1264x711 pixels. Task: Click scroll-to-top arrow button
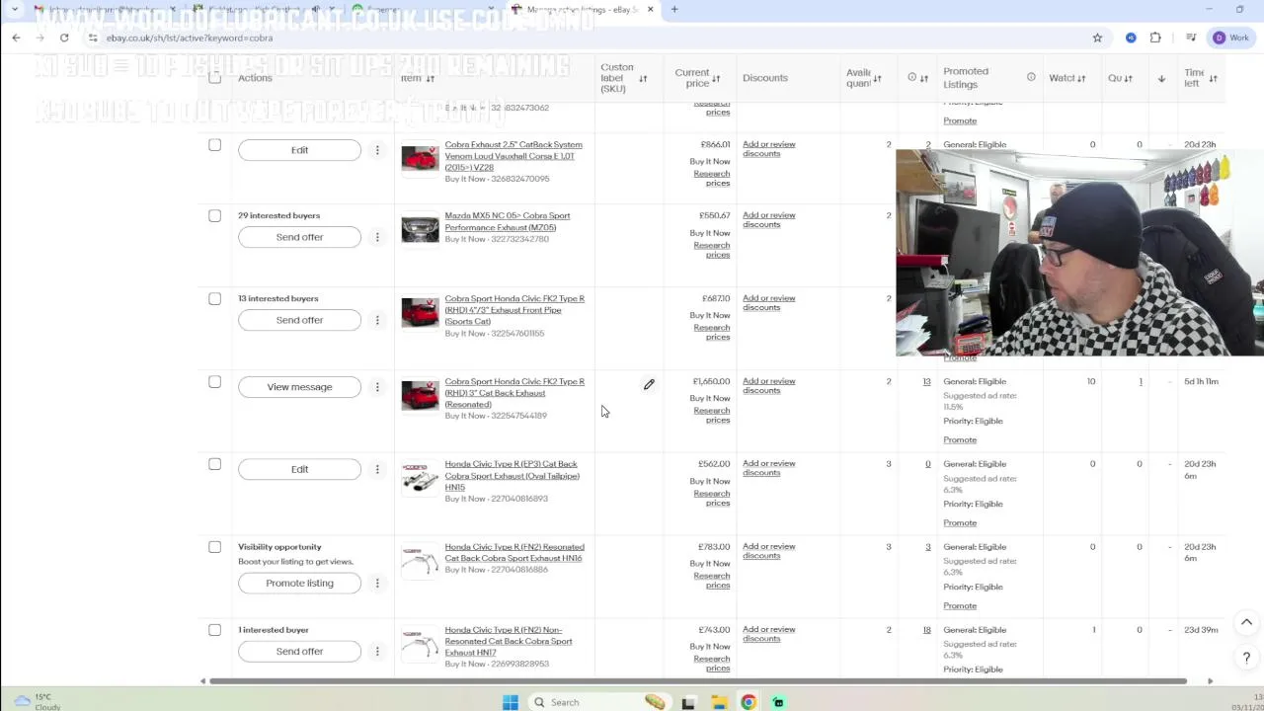point(1246,622)
